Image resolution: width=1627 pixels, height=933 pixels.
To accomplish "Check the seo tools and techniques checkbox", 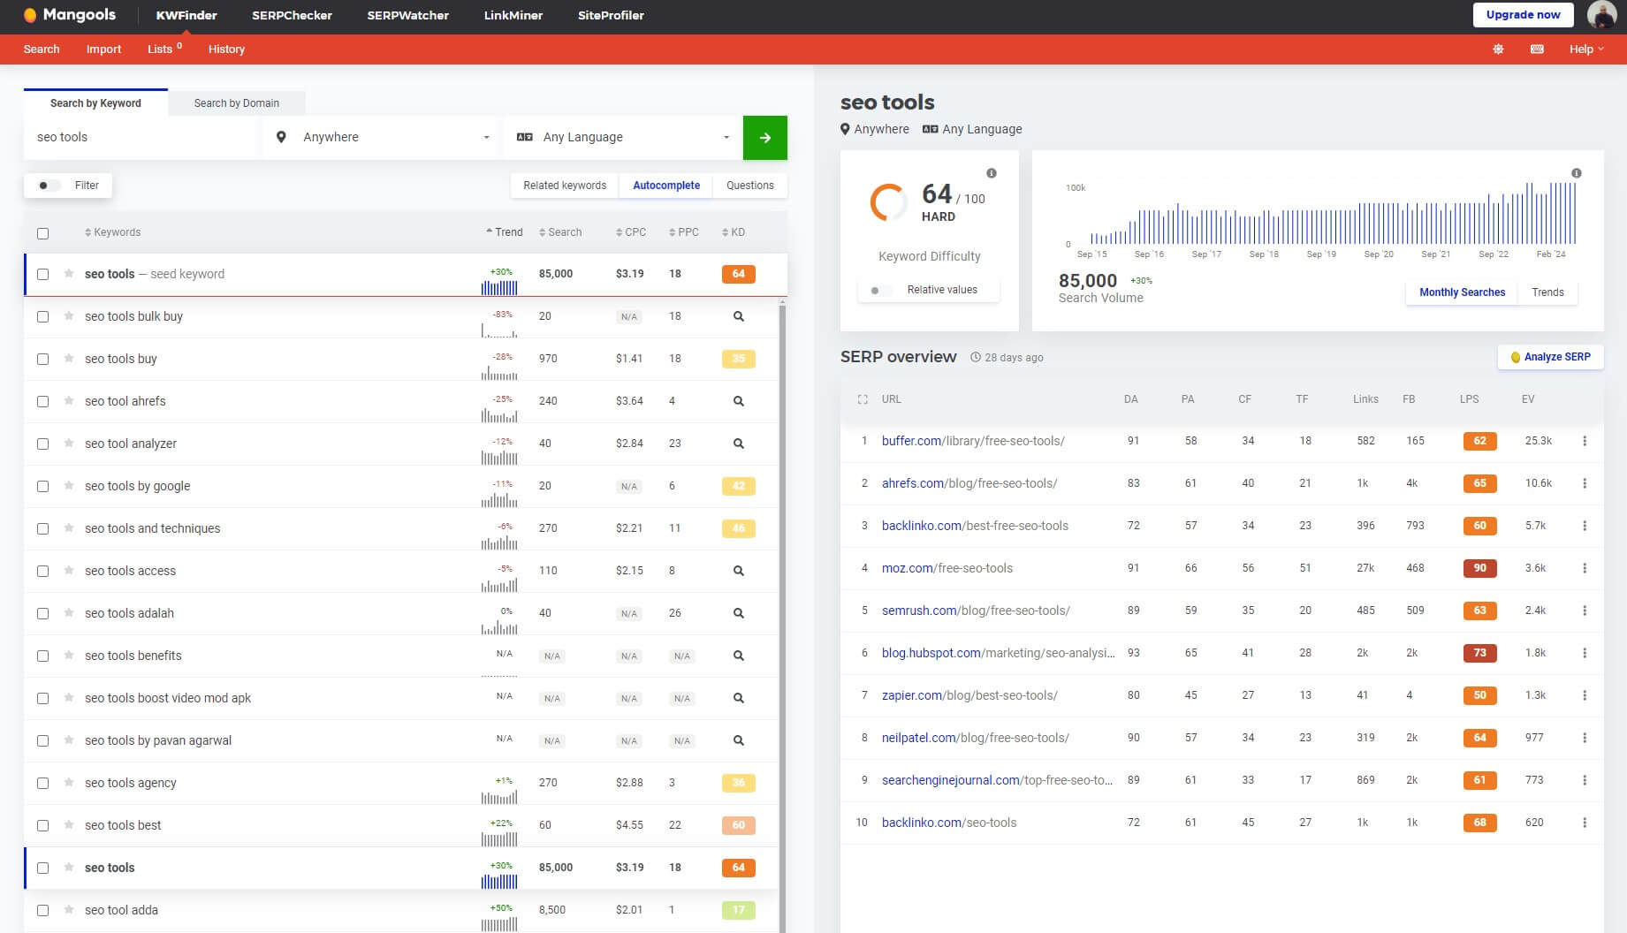I will tap(42, 528).
